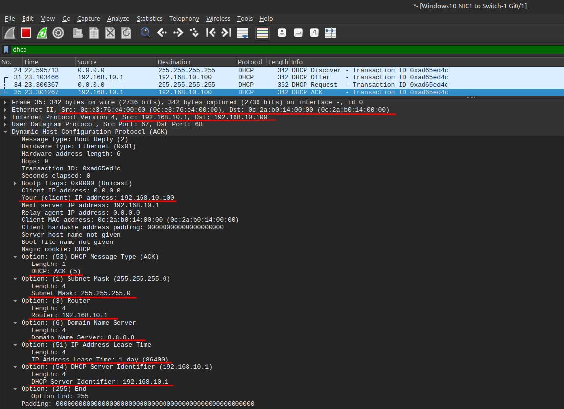Click the Find packet magnifier icon
Image resolution: width=564 pixels, height=409 pixels.
[145, 33]
